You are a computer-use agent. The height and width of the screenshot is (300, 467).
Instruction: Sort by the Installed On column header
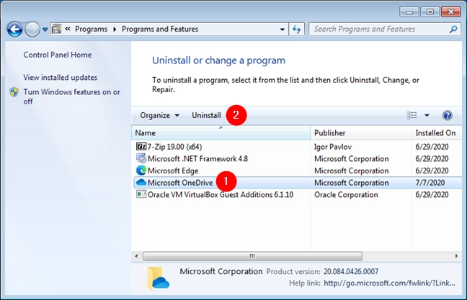(x=437, y=133)
